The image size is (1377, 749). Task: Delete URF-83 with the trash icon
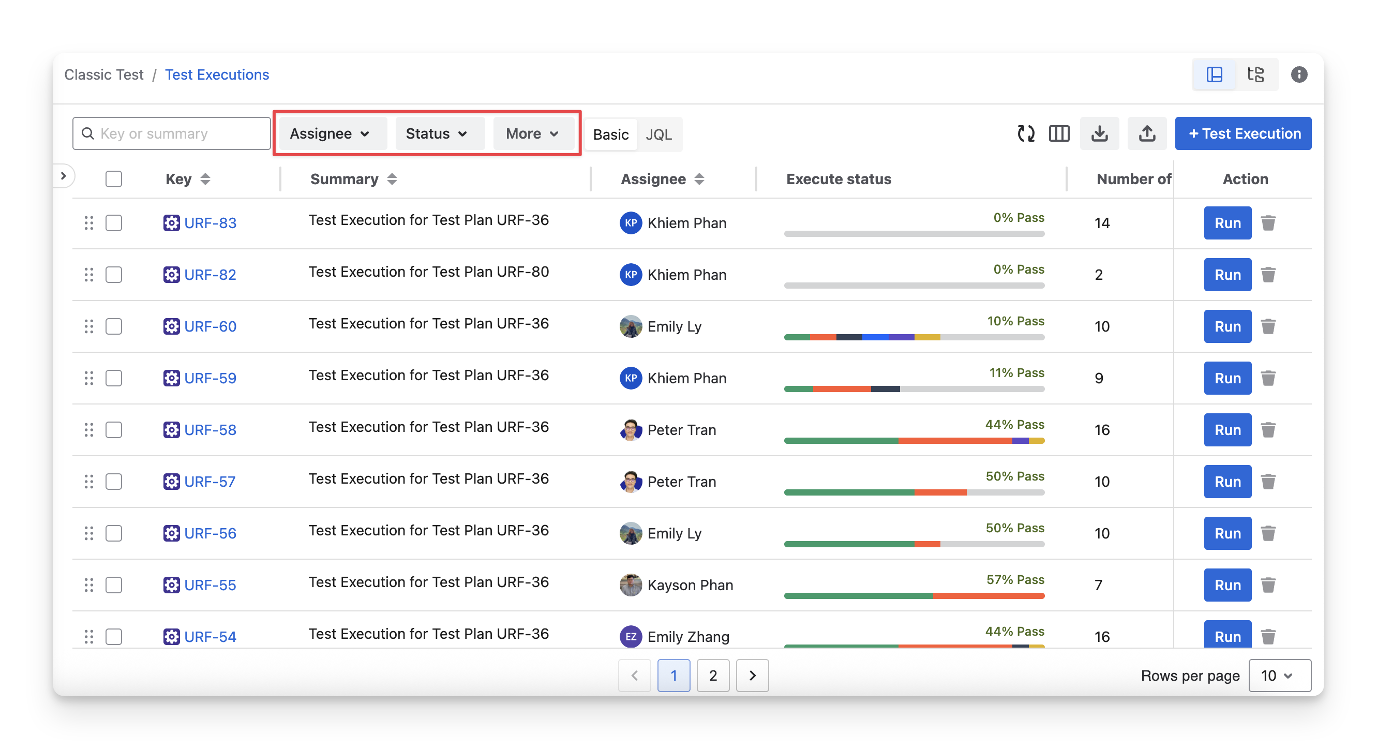pyautogui.click(x=1268, y=223)
